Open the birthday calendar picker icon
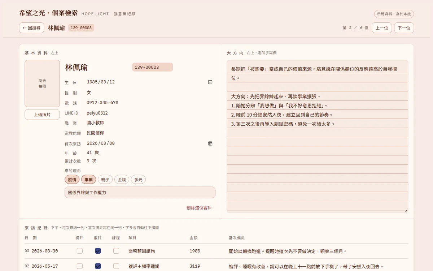 pyautogui.click(x=210, y=82)
